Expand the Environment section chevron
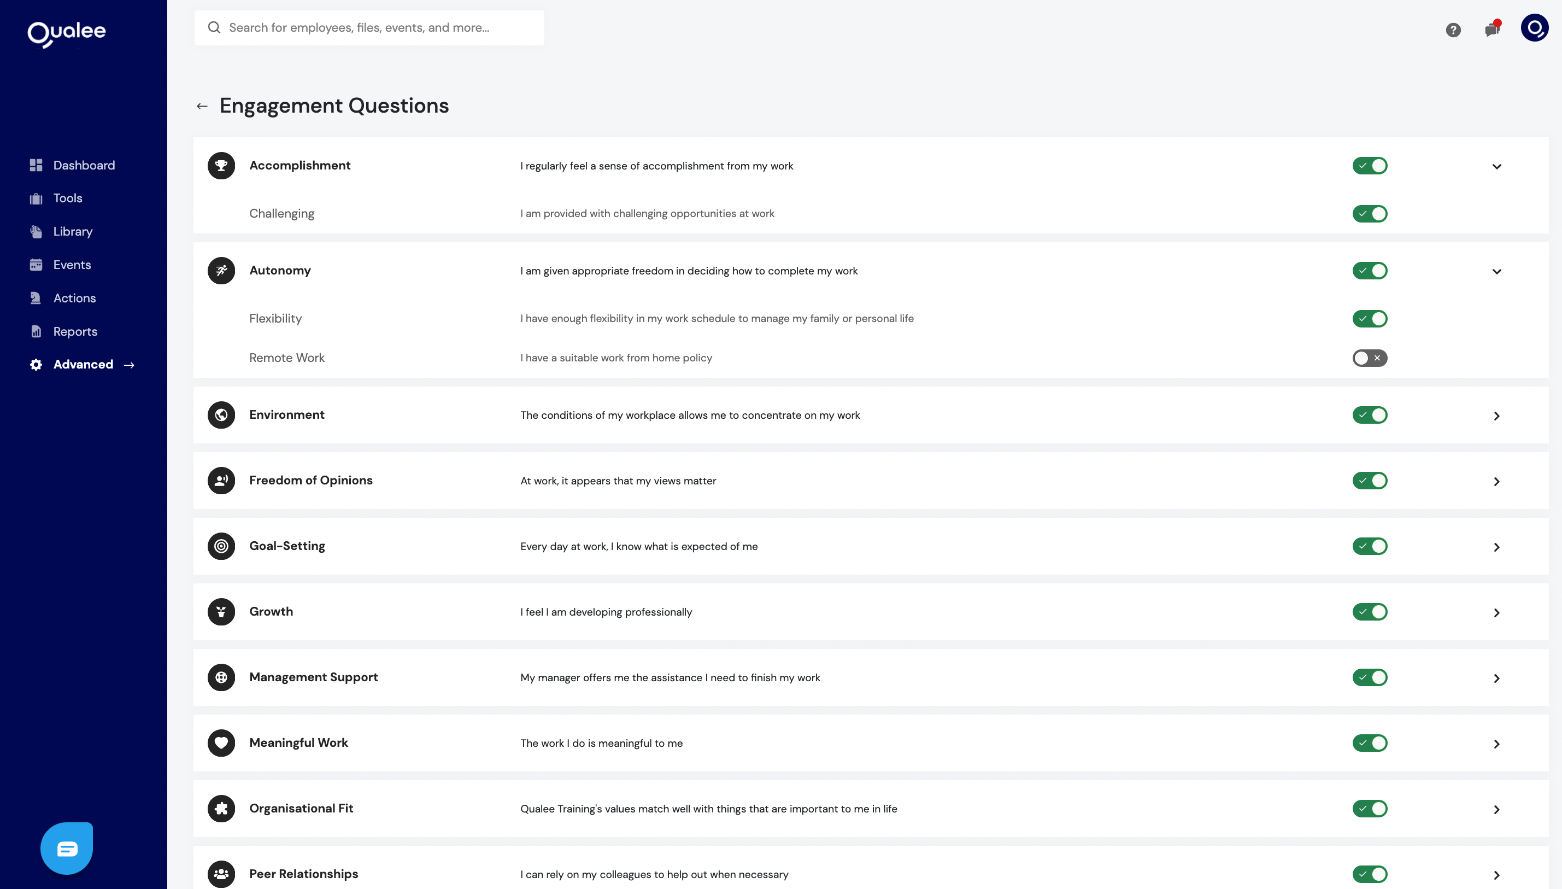This screenshot has width=1562, height=889. click(x=1496, y=416)
